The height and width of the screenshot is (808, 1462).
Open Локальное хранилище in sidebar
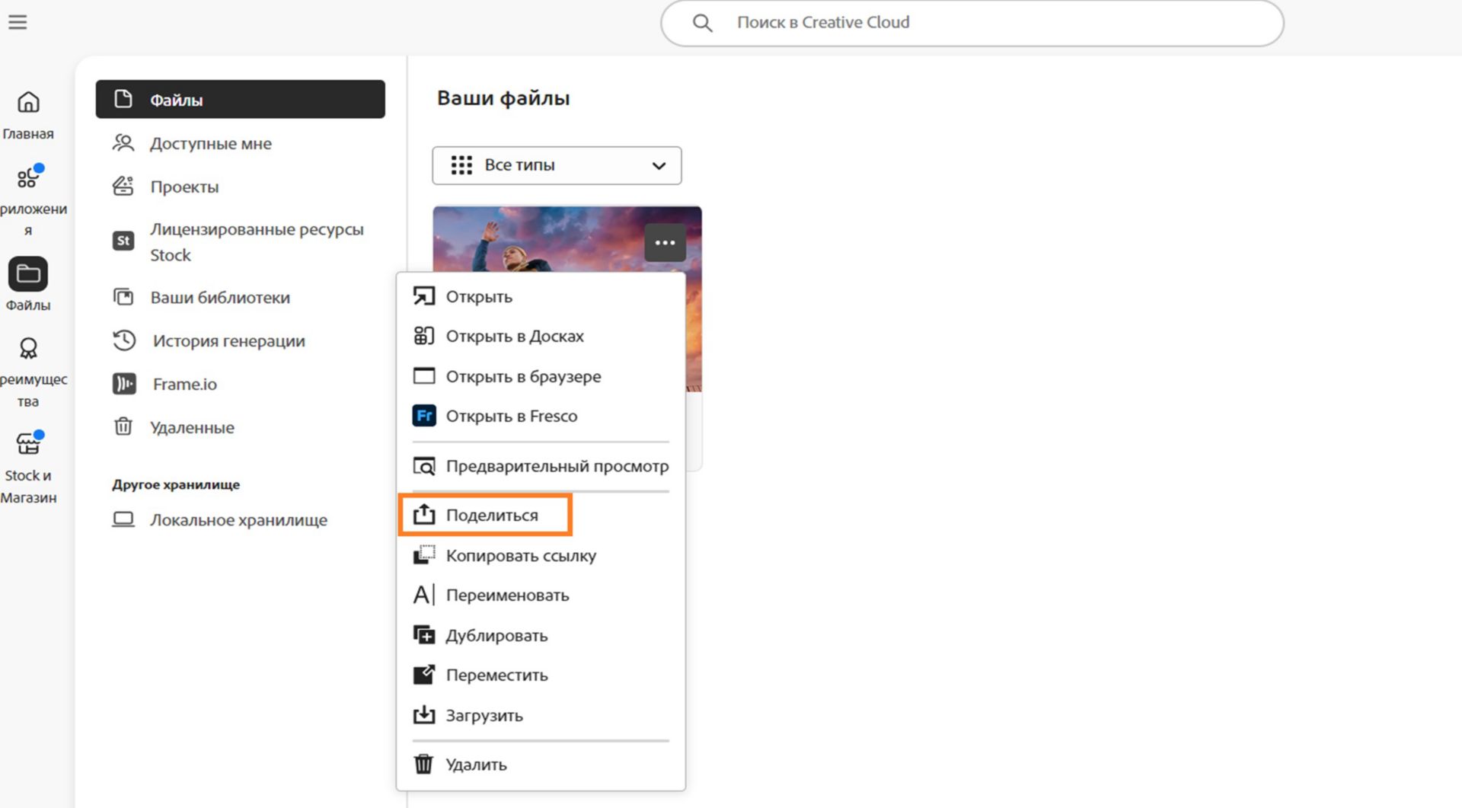pos(241,519)
